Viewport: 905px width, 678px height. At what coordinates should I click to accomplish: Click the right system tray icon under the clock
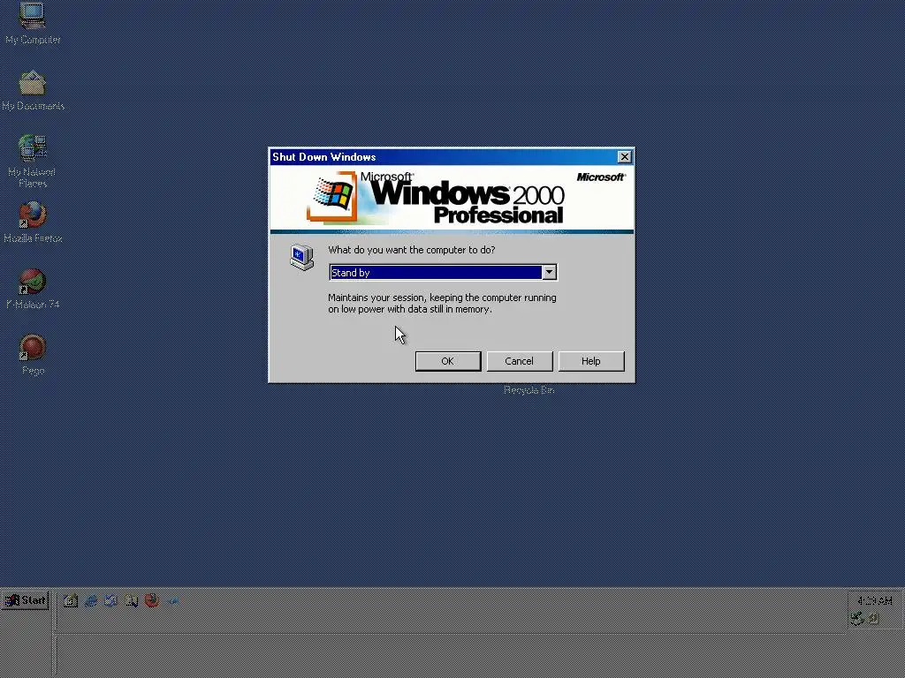[x=874, y=619]
